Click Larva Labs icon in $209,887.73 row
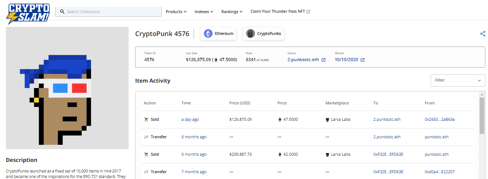The width and height of the screenshot is (488, 179). click(327, 154)
